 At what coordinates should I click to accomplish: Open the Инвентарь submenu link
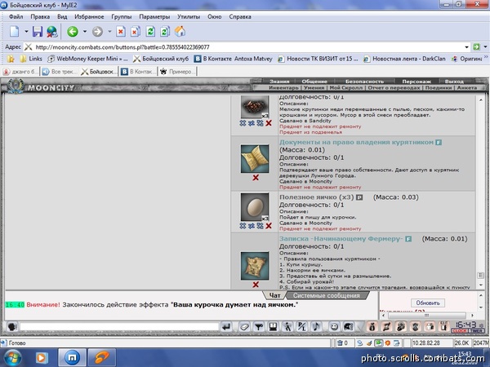(283, 88)
